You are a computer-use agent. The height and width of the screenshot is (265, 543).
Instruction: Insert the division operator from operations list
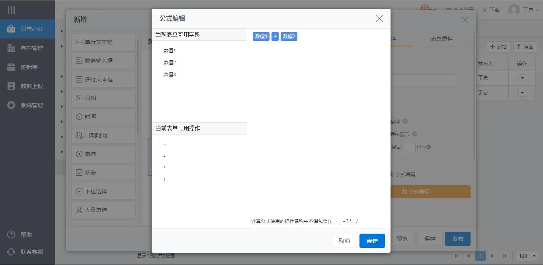click(x=164, y=180)
